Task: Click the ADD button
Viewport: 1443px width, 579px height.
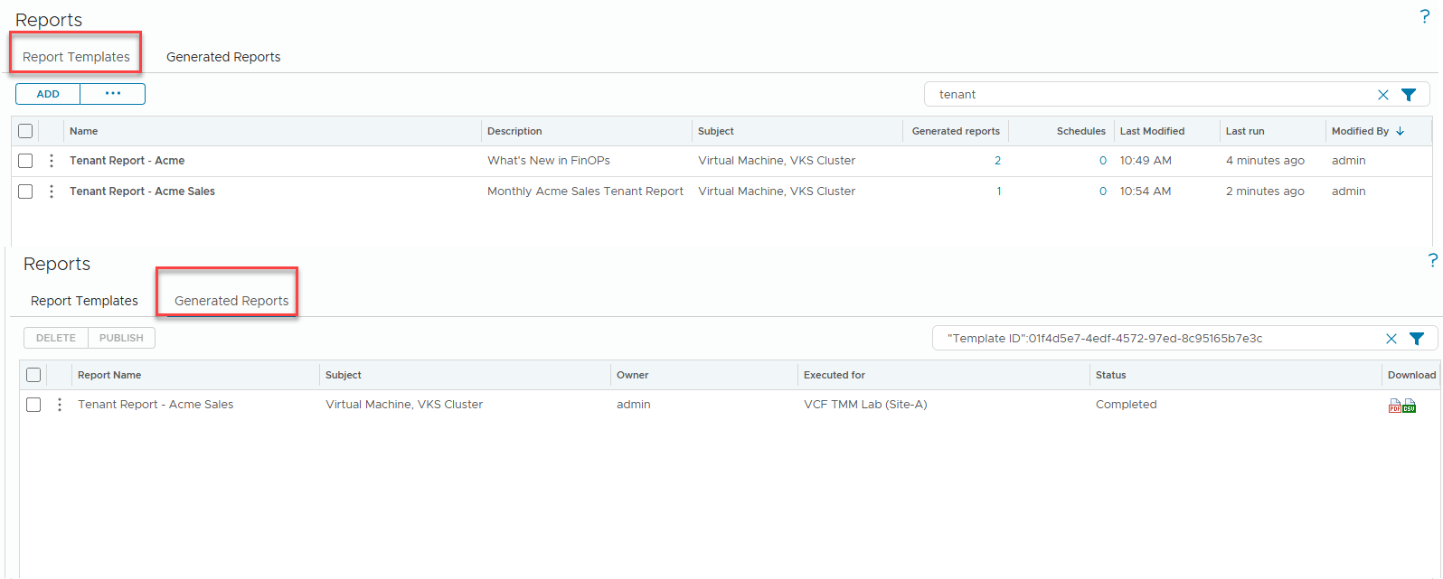Action: (48, 94)
